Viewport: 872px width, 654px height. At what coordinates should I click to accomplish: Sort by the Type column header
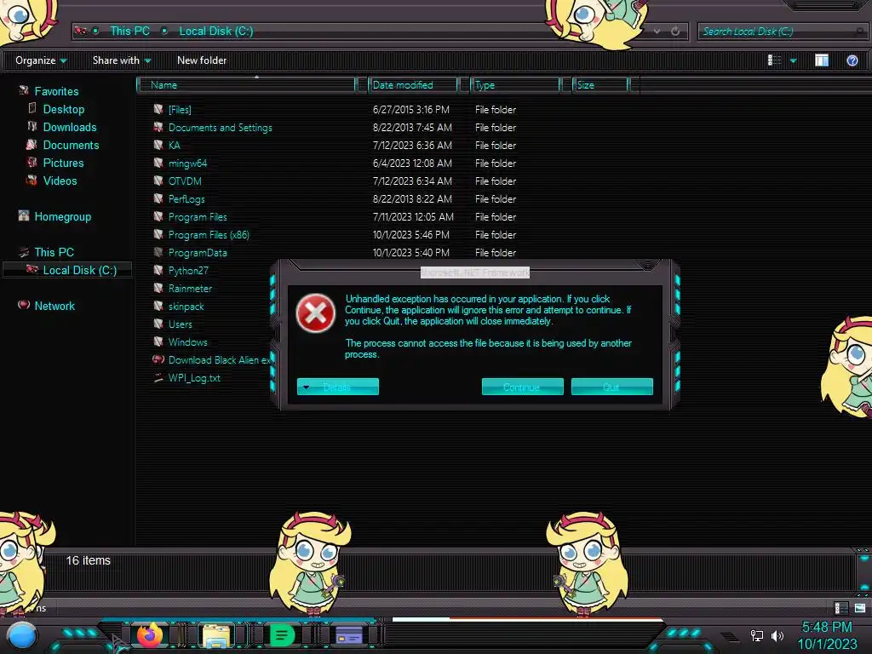tap(515, 85)
